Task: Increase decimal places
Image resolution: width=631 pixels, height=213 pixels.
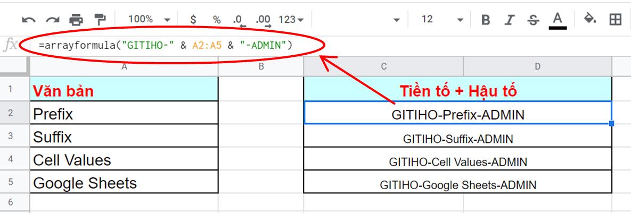Action: point(263,20)
